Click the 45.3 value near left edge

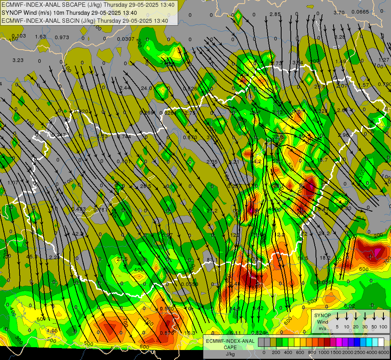tap(32, 256)
